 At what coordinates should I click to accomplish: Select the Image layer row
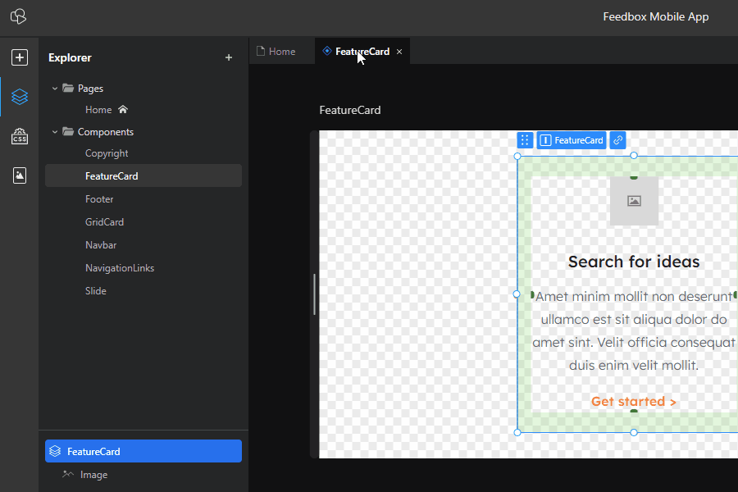click(143, 475)
